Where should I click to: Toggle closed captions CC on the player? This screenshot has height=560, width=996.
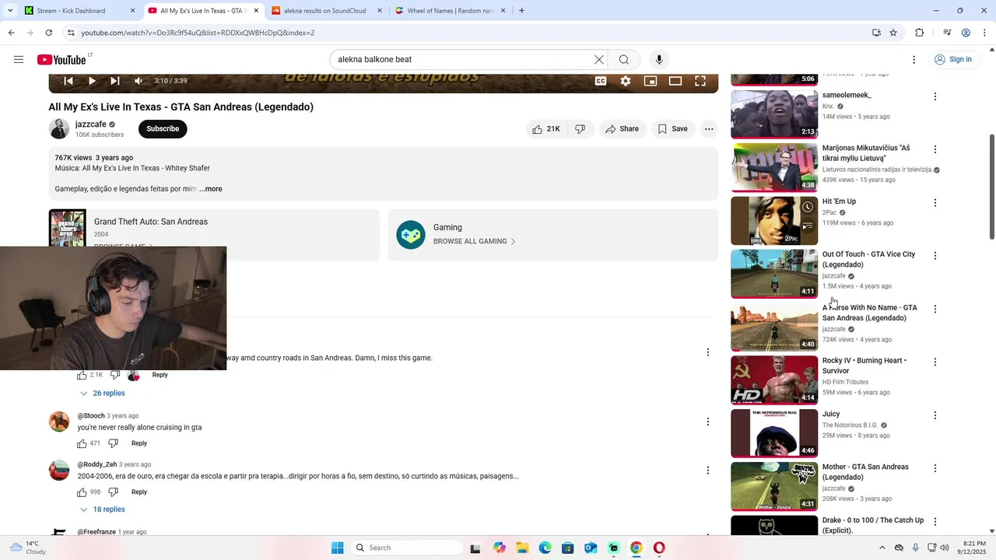coord(601,81)
